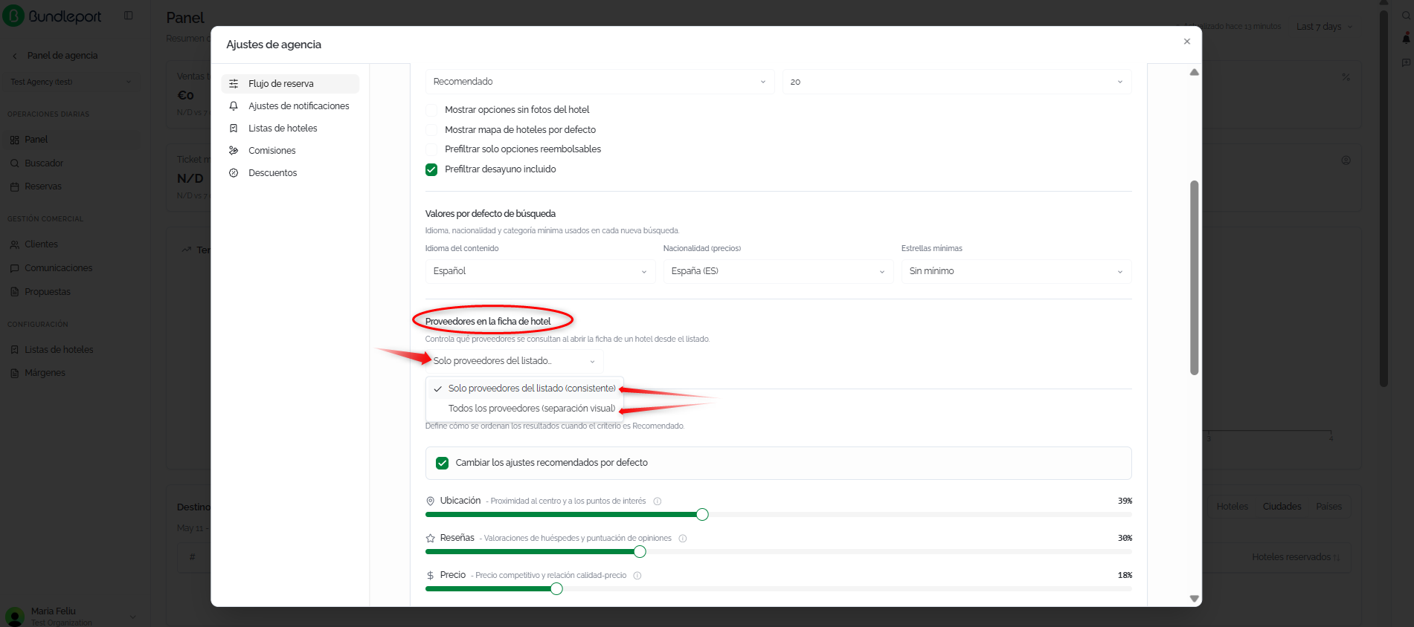Image resolution: width=1414 pixels, height=627 pixels.
Task: Expand the Maria Feliu user menu chevron
Action: point(132,617)
